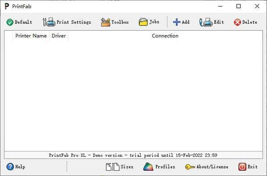This screenshot has height=176, width=267.
Task: Click the Driver column header
Action: coord(59,36)
